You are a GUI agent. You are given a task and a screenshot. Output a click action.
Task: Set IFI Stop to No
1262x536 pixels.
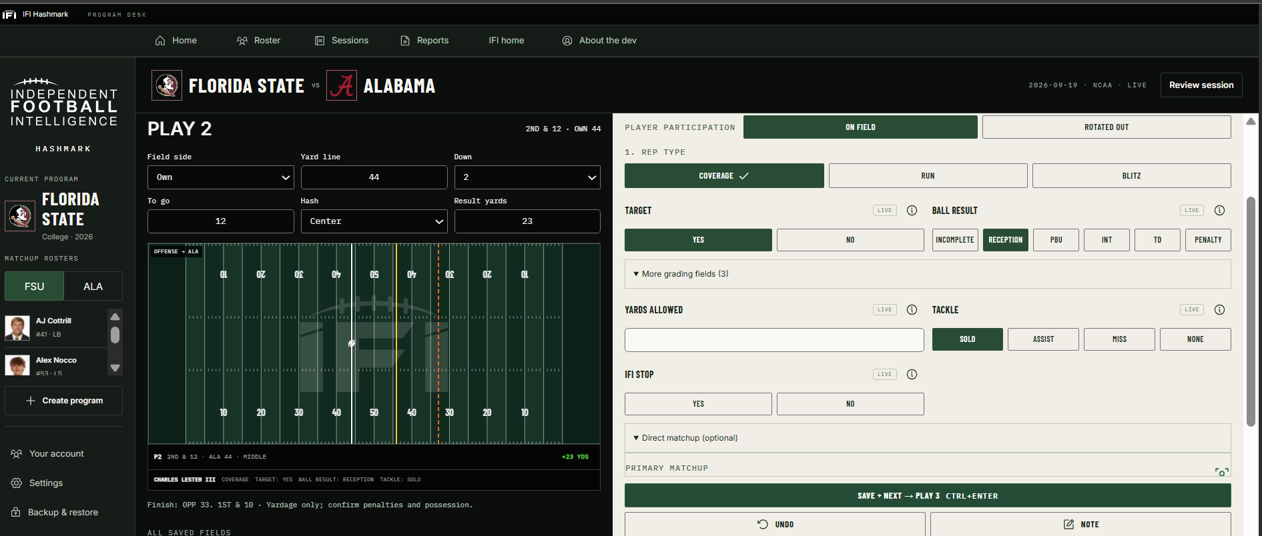[x=850, y=404]
